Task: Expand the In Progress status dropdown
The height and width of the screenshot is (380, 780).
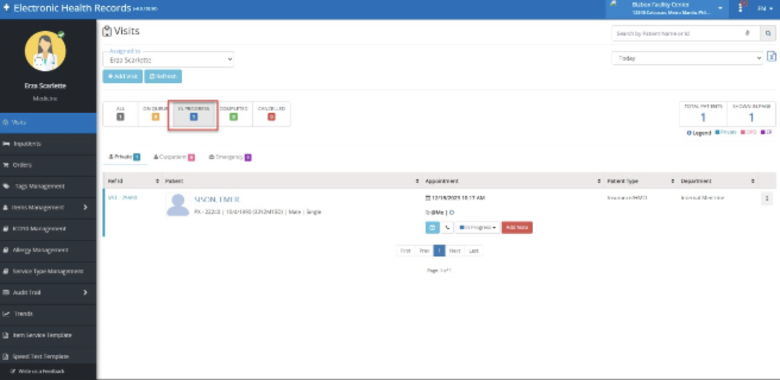Action: pos(478,227)
